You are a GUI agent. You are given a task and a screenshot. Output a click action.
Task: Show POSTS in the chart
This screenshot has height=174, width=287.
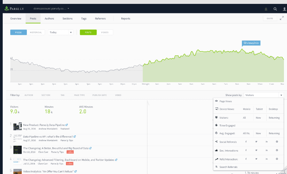click(x=88, y=33)
